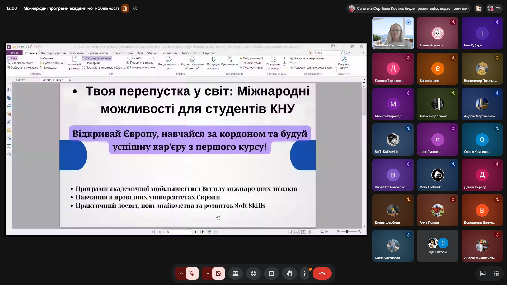This screenshot has width=507, height=285.
Task: Toggle closed captions button
Action: tap(271, 273)
